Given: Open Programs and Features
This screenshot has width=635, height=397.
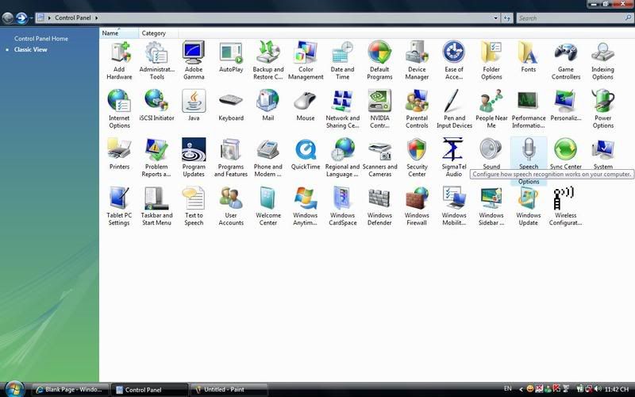Looking at the screenshot, I should [231, 157].
